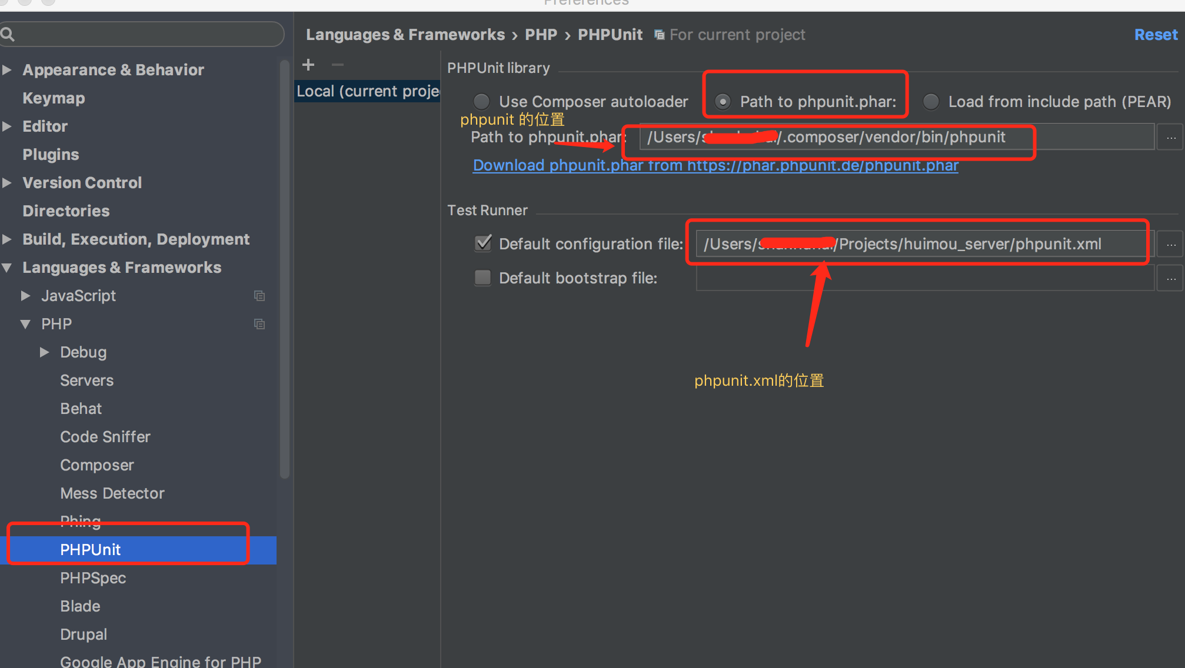Viewport: 1185px width, 668px height.
Task: Select Use Composer autoloader radio button
Action: [482, 102]
